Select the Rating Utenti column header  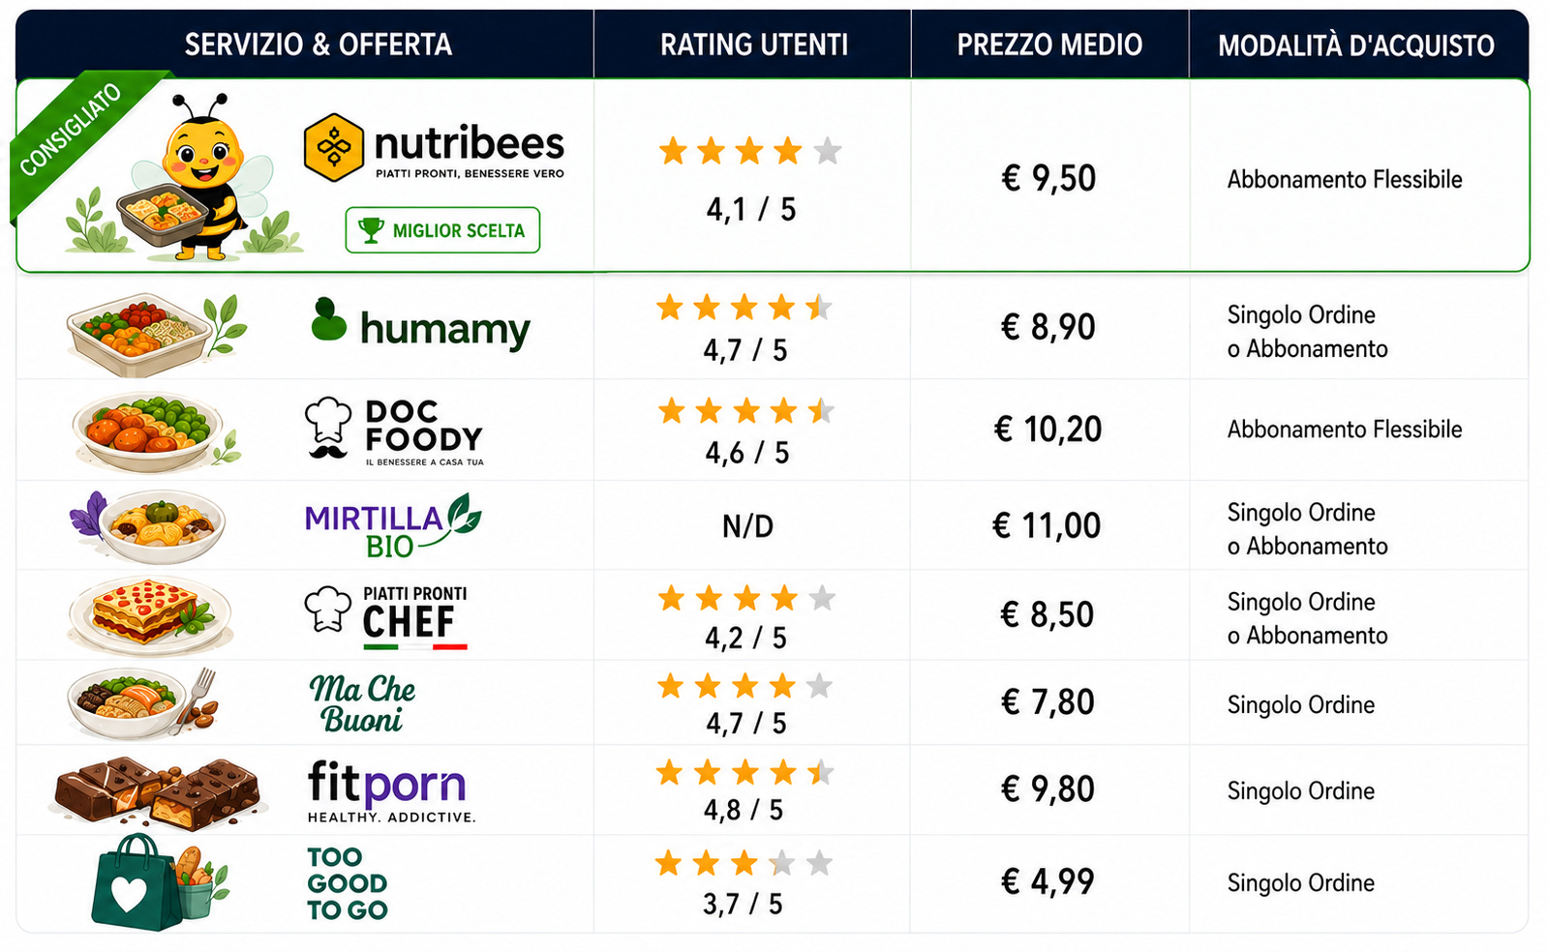(753, 45)
